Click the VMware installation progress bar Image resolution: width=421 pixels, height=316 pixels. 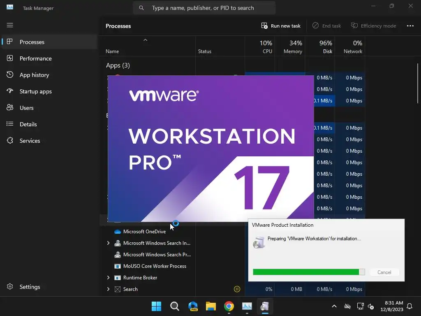309,272
